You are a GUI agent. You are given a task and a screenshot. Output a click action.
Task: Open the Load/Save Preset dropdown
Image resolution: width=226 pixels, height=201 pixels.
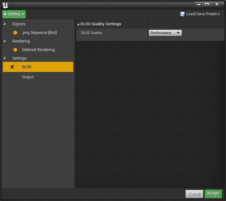200,14
